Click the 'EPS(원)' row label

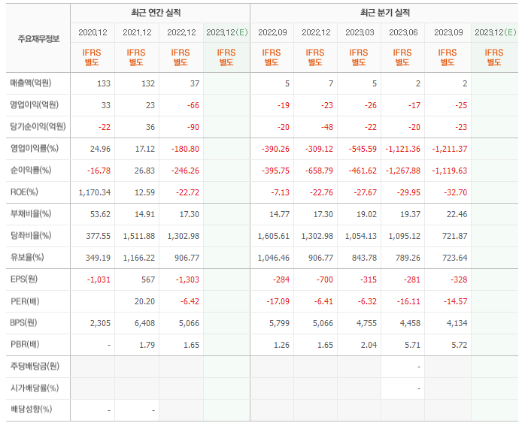coord(24,279)
